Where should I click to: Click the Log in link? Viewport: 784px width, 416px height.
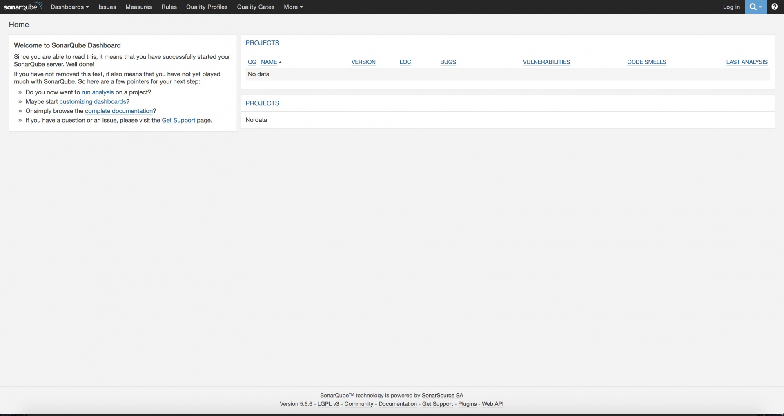pos(731,7)
